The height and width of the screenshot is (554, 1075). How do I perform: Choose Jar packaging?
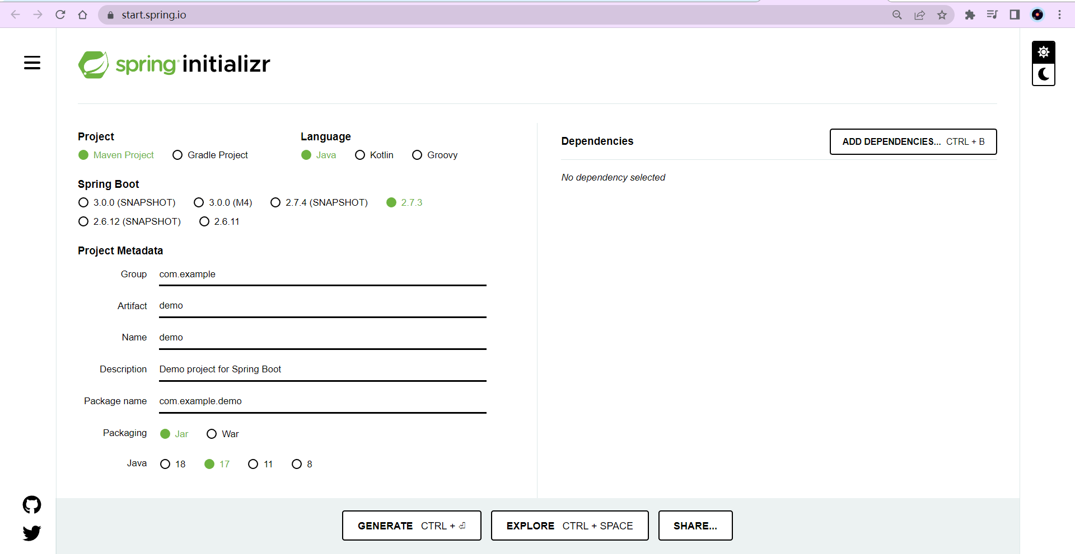(174, 434)
